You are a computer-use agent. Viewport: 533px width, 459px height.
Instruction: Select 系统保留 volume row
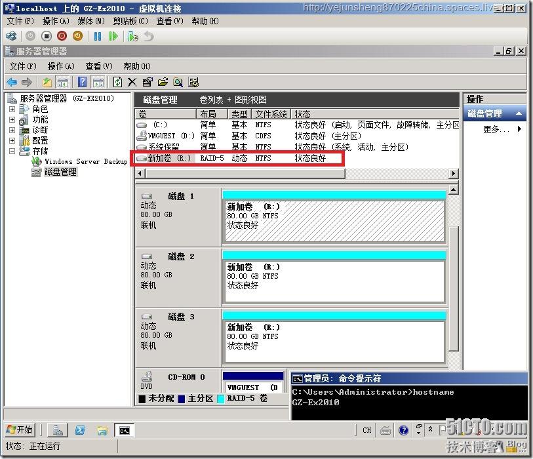coord(298,147)
